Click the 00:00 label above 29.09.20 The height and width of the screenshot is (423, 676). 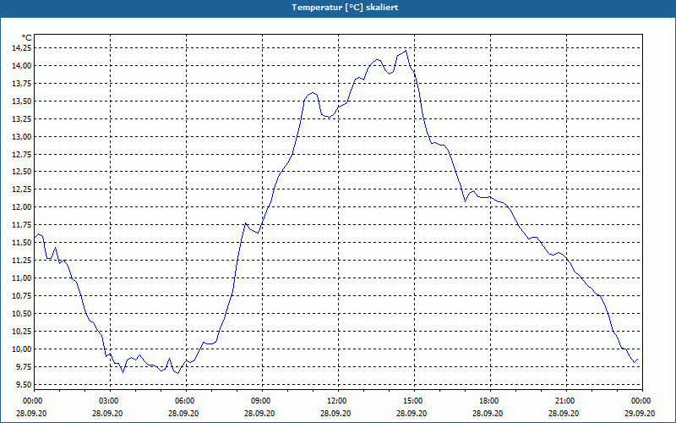(x=642, y=401)
